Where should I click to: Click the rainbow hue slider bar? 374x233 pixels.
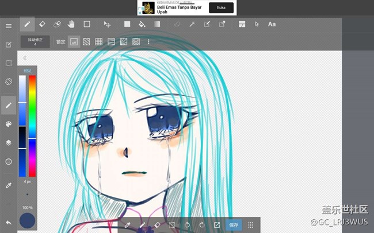coord(32,126)
